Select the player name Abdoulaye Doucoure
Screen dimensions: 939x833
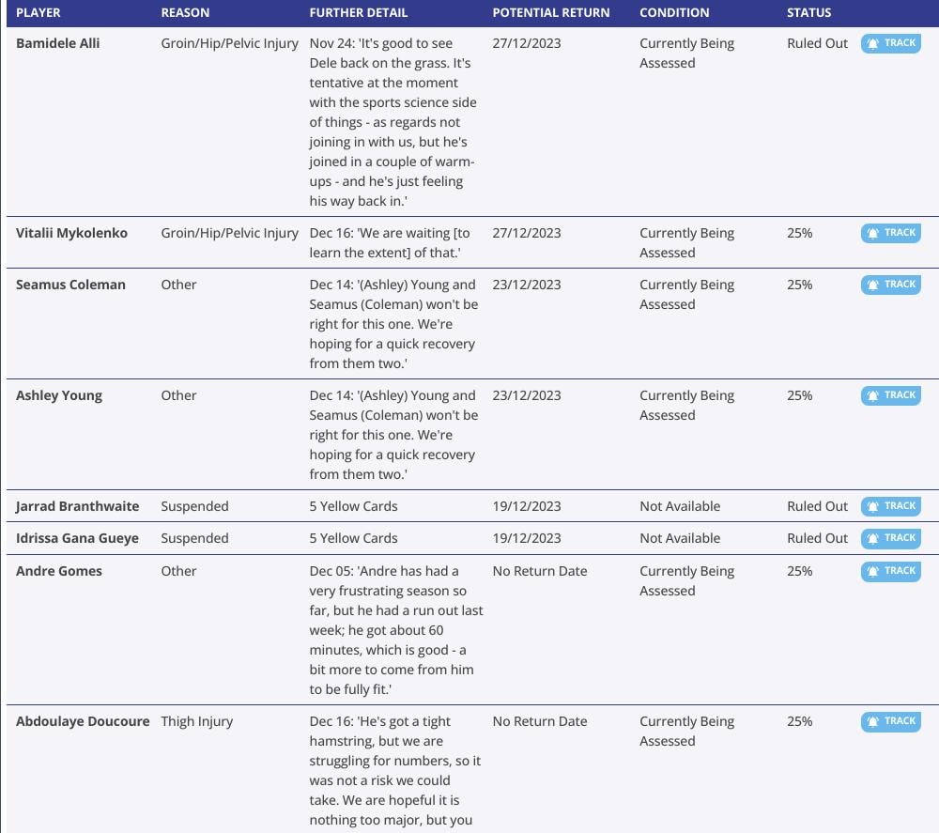click(x=83, y=721)
